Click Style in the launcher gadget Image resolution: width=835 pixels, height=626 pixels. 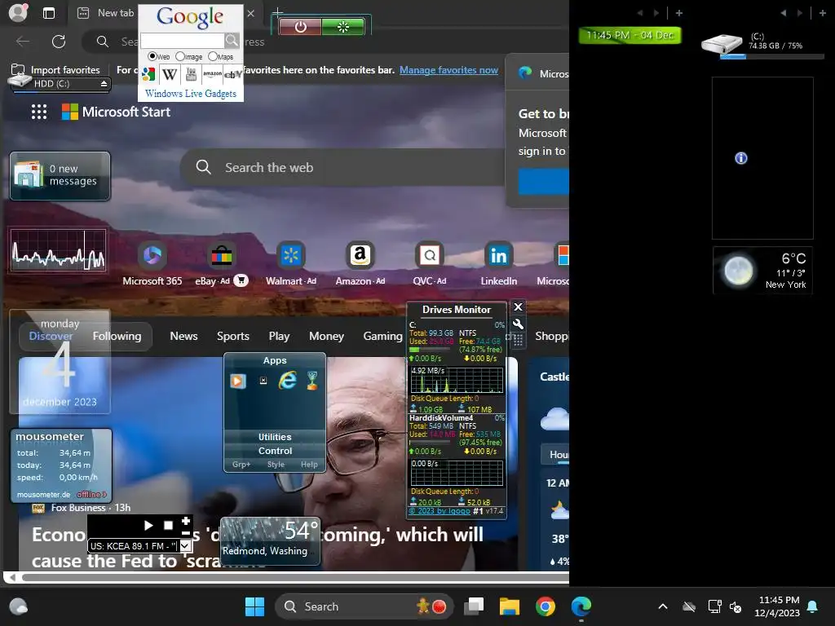(276, 464)
